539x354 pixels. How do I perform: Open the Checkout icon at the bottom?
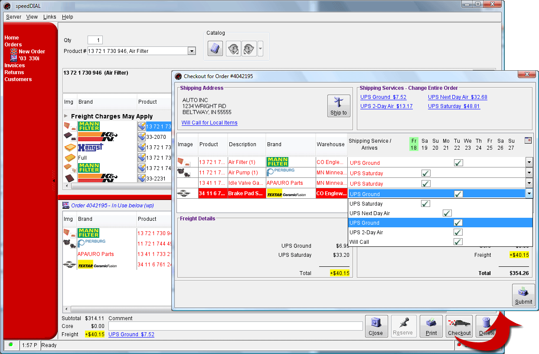click(459, 326)
